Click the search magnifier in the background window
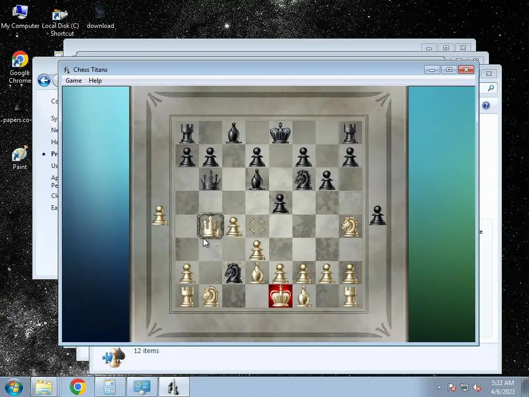The height and width of the screenshot is (397, 529). pos(491,88)
